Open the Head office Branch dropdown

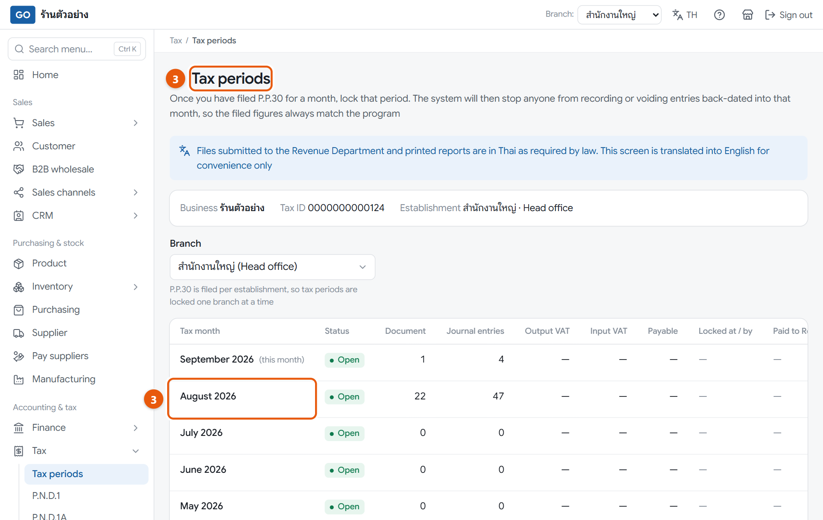(272, 267)
